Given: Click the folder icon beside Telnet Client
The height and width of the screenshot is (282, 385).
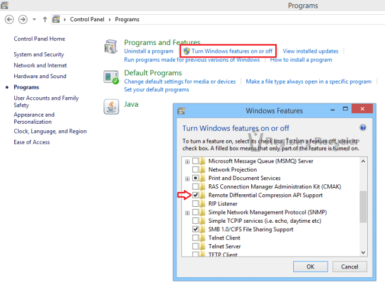Looking at the screenshot, I should tap(203, 238).
